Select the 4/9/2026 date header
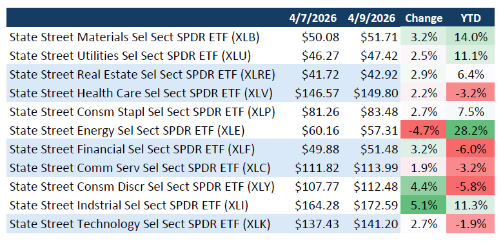Viewport: 503px width, 241px height. pyautogui.click(x=371, y=18)
